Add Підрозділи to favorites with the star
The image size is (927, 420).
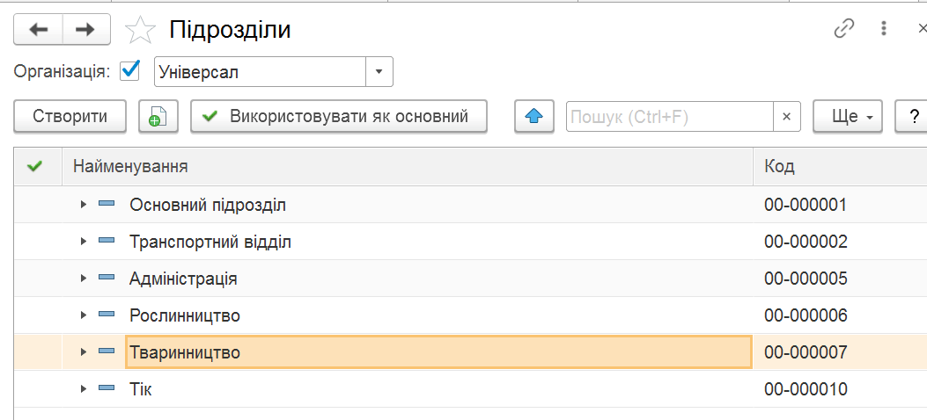(x=140, y=30)
